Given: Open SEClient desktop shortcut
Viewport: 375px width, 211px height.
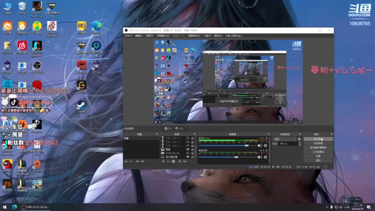Looking at the screenshot, I should (97, 67).
